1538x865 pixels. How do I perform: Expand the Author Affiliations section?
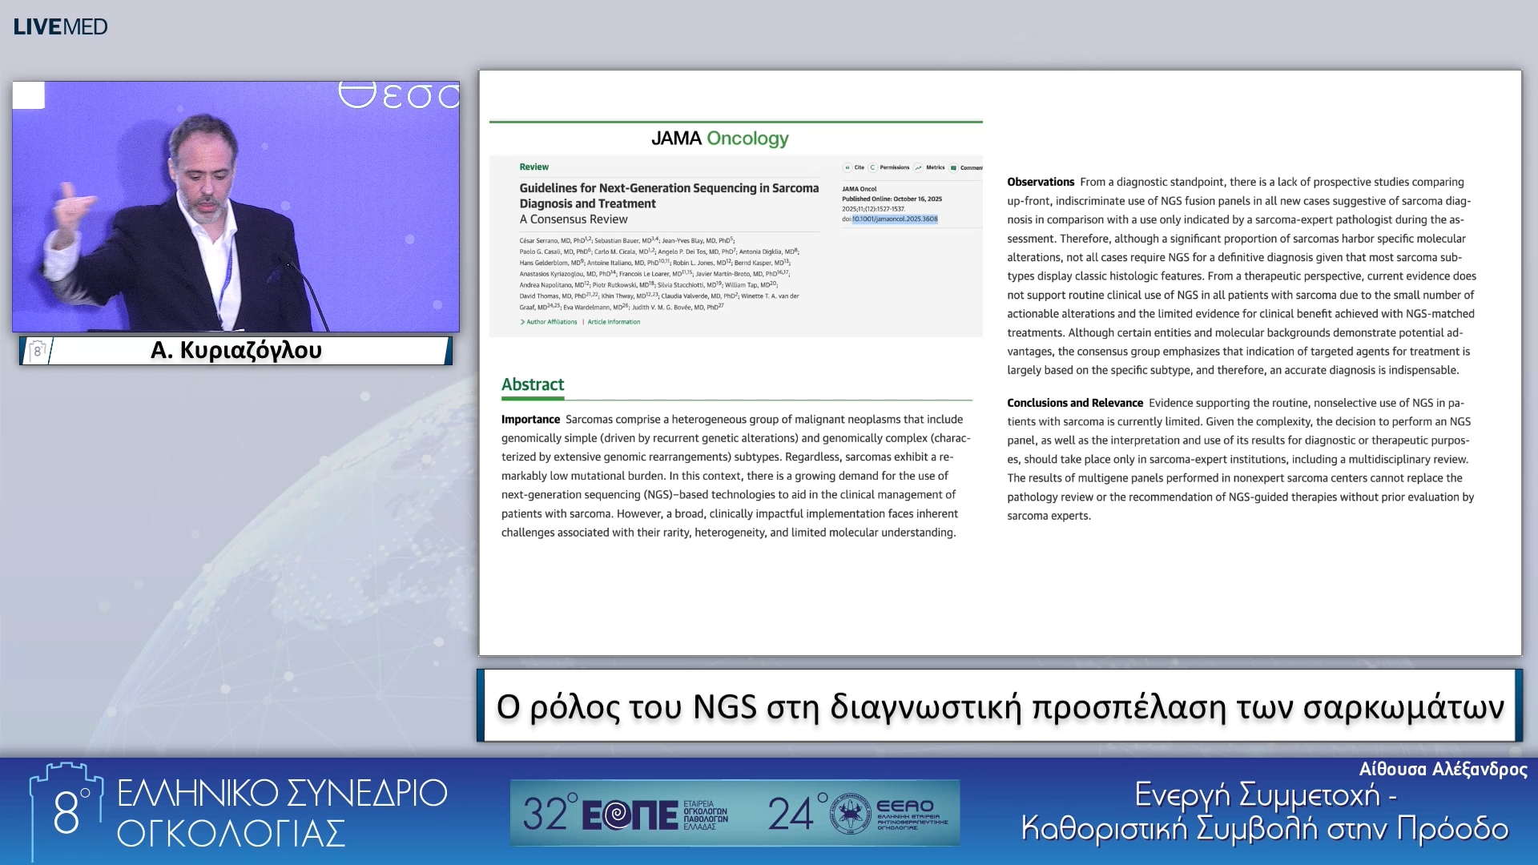[x=549, y=322]
